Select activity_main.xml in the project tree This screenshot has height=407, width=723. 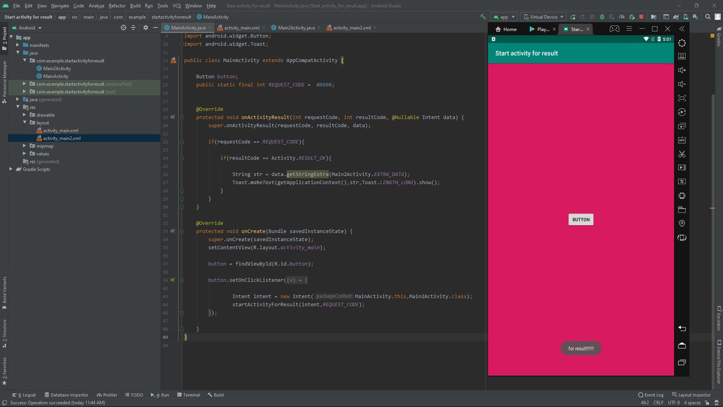[x=60, y=131]
